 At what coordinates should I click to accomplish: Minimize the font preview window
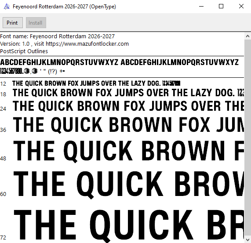click(201, 7)
